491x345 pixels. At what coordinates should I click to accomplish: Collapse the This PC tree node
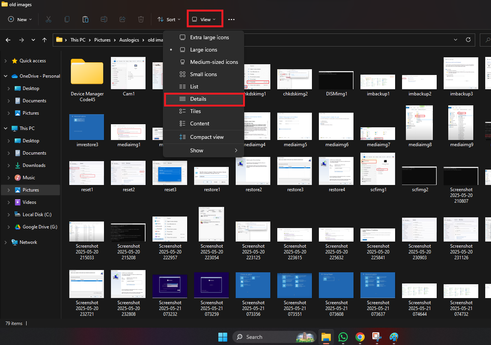[x=5, y=128]
